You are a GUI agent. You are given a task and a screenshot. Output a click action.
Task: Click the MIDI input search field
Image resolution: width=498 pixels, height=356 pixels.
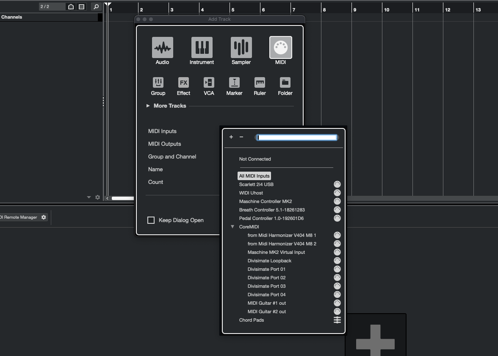point(297,137)
